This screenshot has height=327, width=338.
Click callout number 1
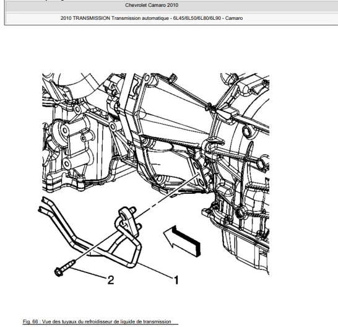(176, 280)
